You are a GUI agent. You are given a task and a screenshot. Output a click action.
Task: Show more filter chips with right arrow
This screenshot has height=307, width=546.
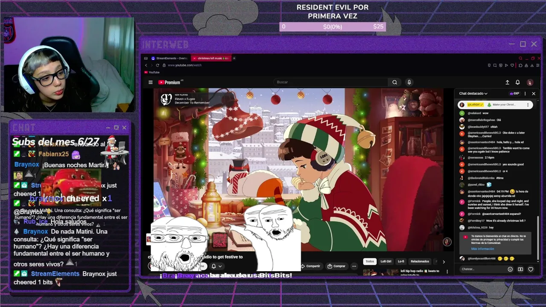(444, 262)
